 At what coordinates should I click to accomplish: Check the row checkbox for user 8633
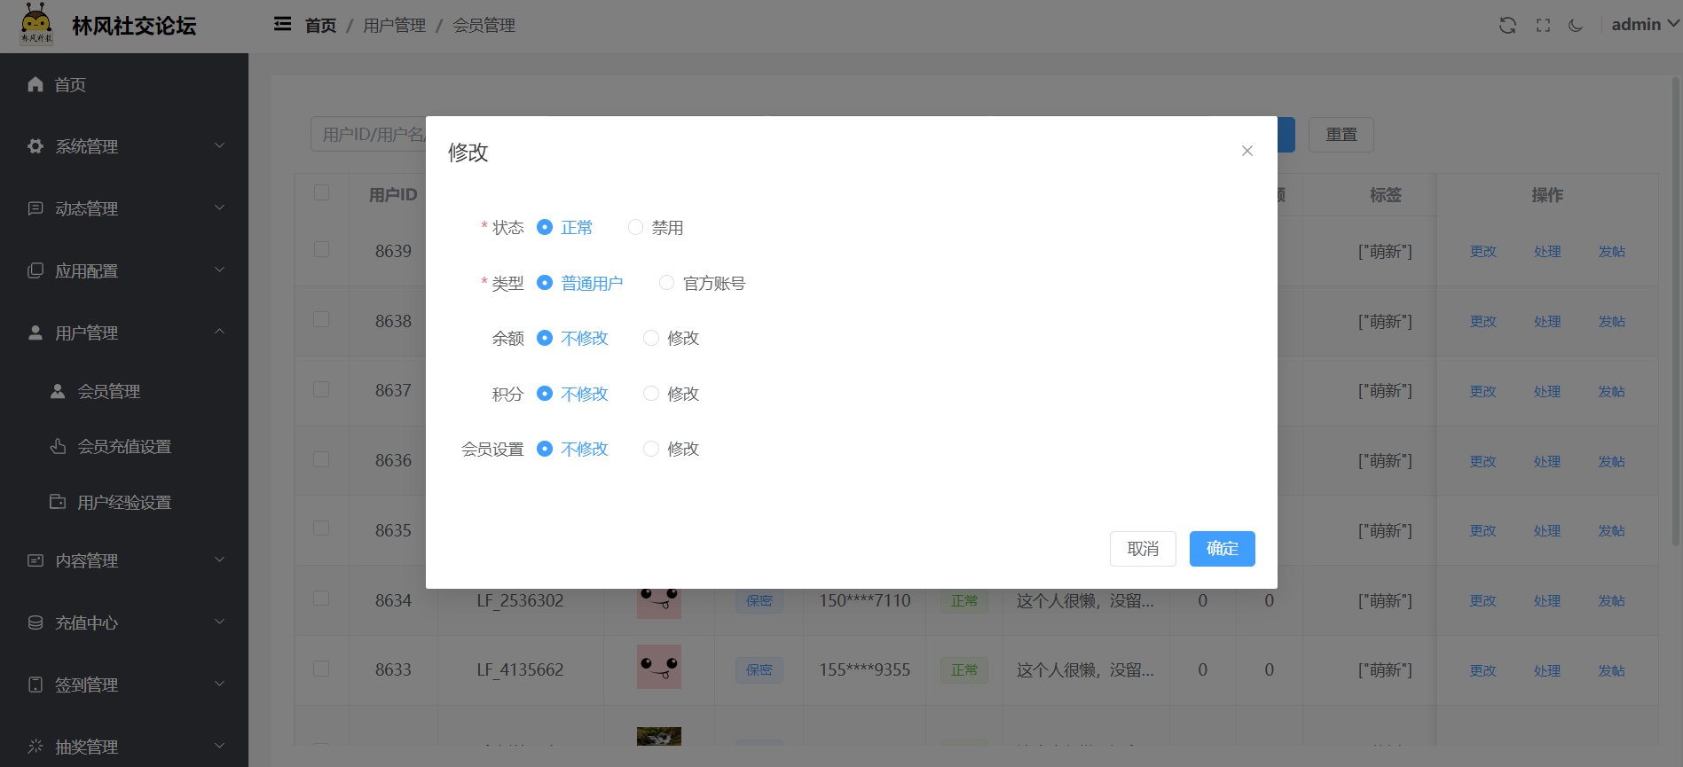[321, 669]
